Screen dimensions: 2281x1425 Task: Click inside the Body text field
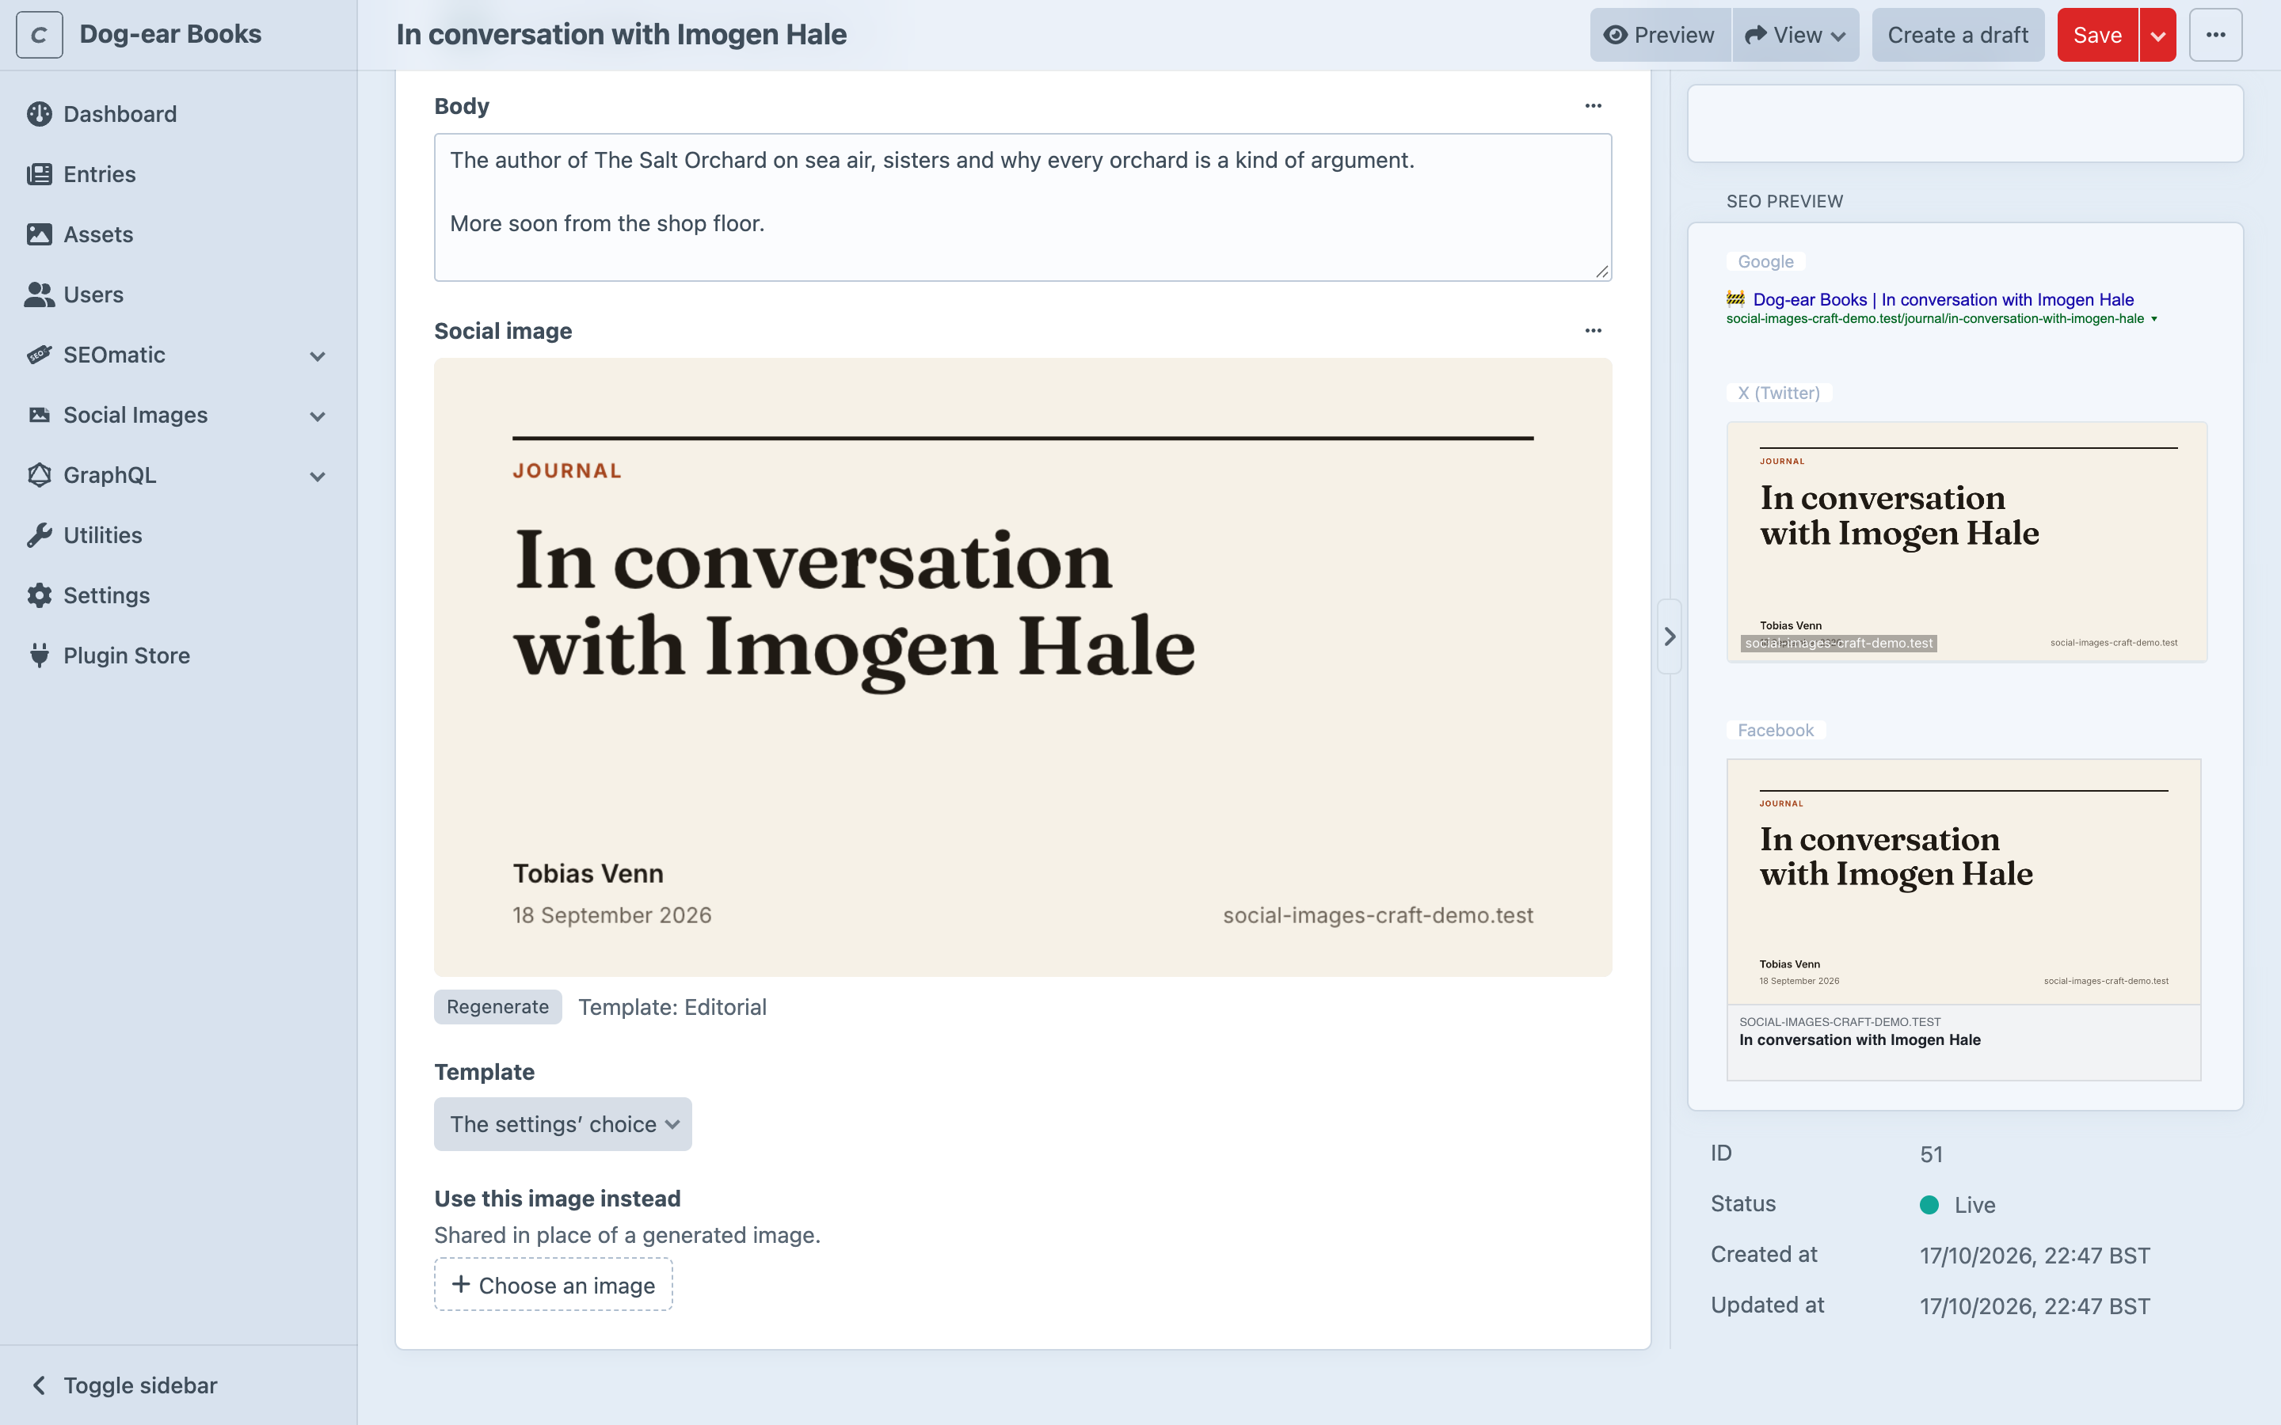tap(1022, 207)
